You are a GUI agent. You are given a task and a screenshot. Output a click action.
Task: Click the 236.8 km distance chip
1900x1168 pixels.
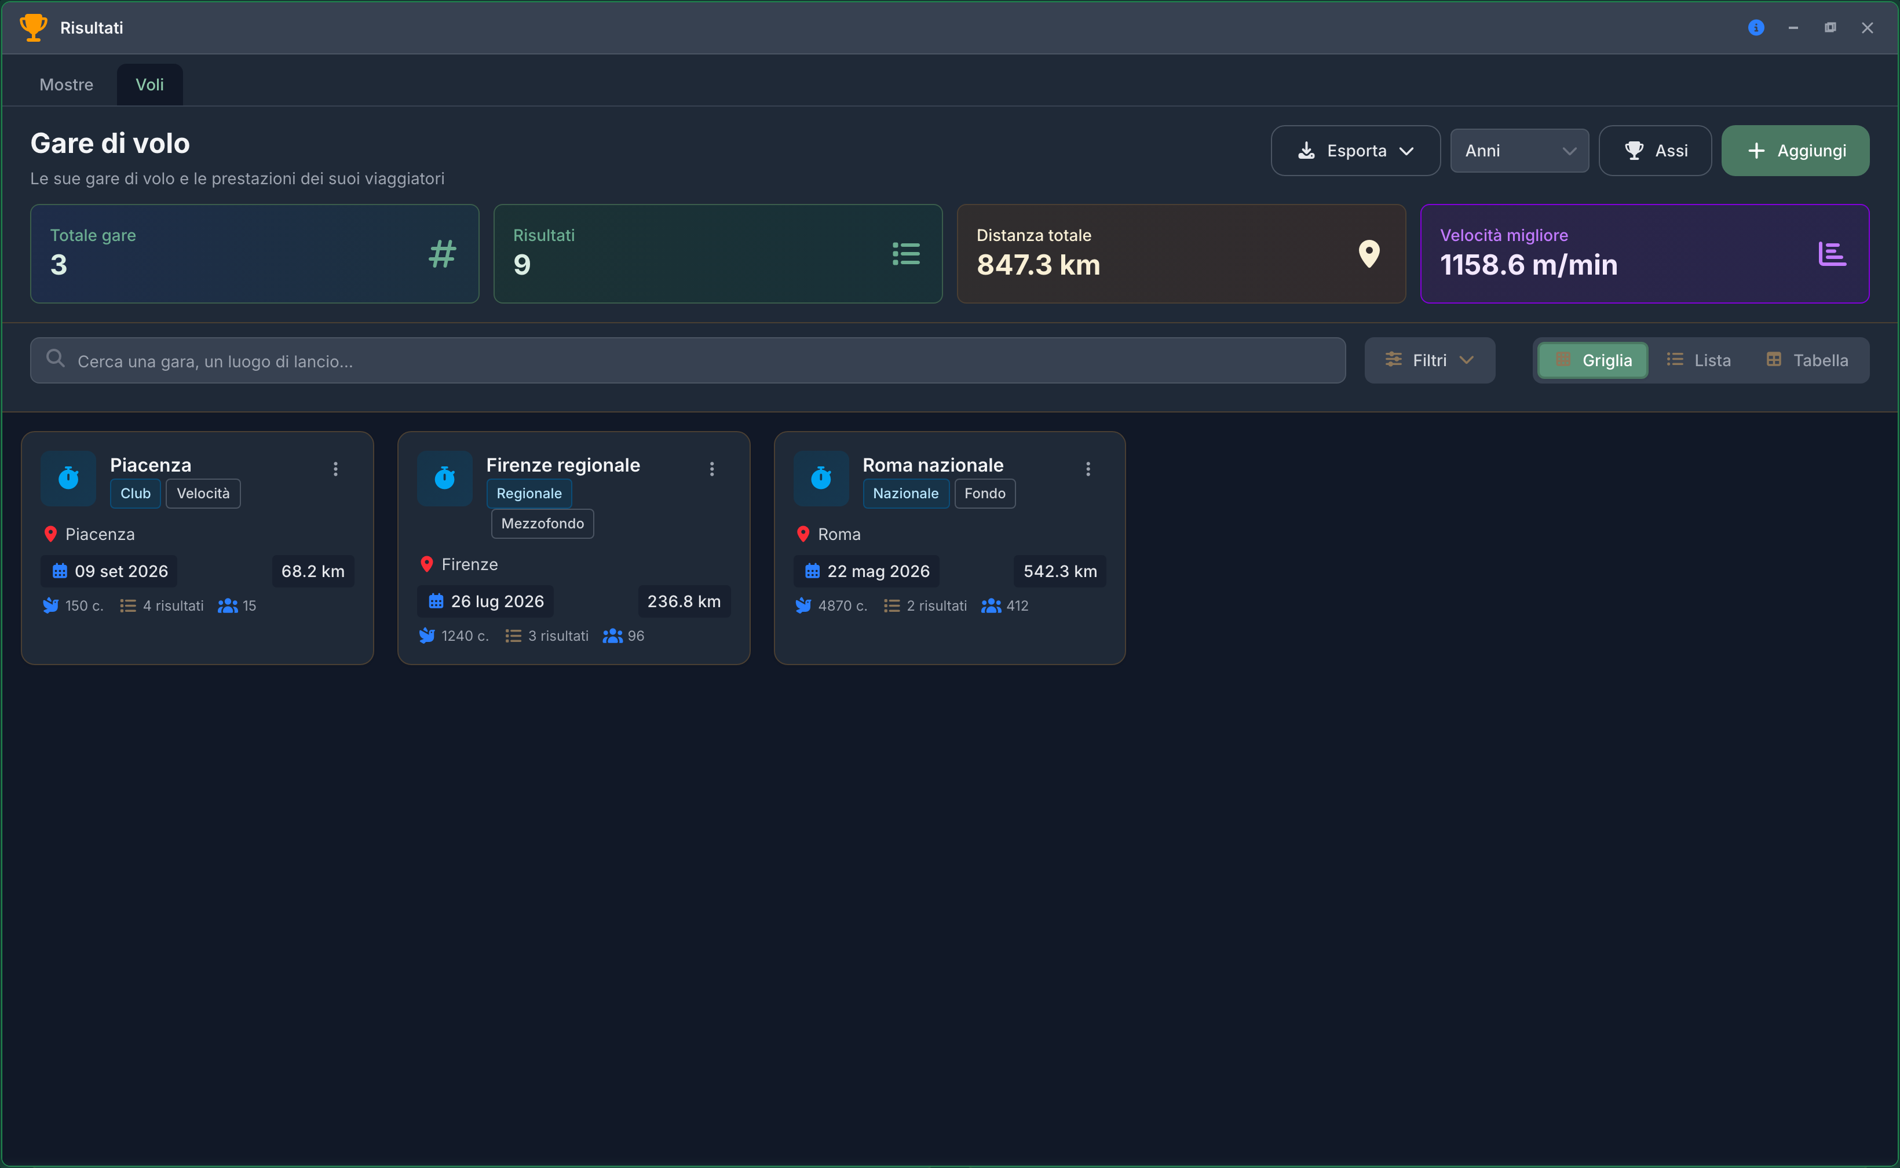tap(684, 602)
